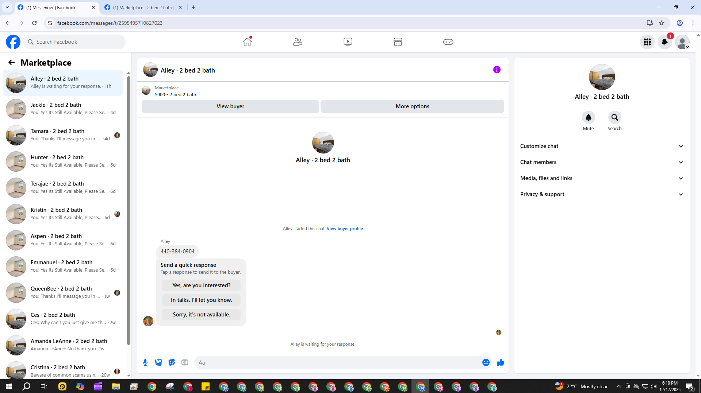Open the Facebook menu grid icon
The width and height of the screenshot is (701, 393).
point(647,42)
